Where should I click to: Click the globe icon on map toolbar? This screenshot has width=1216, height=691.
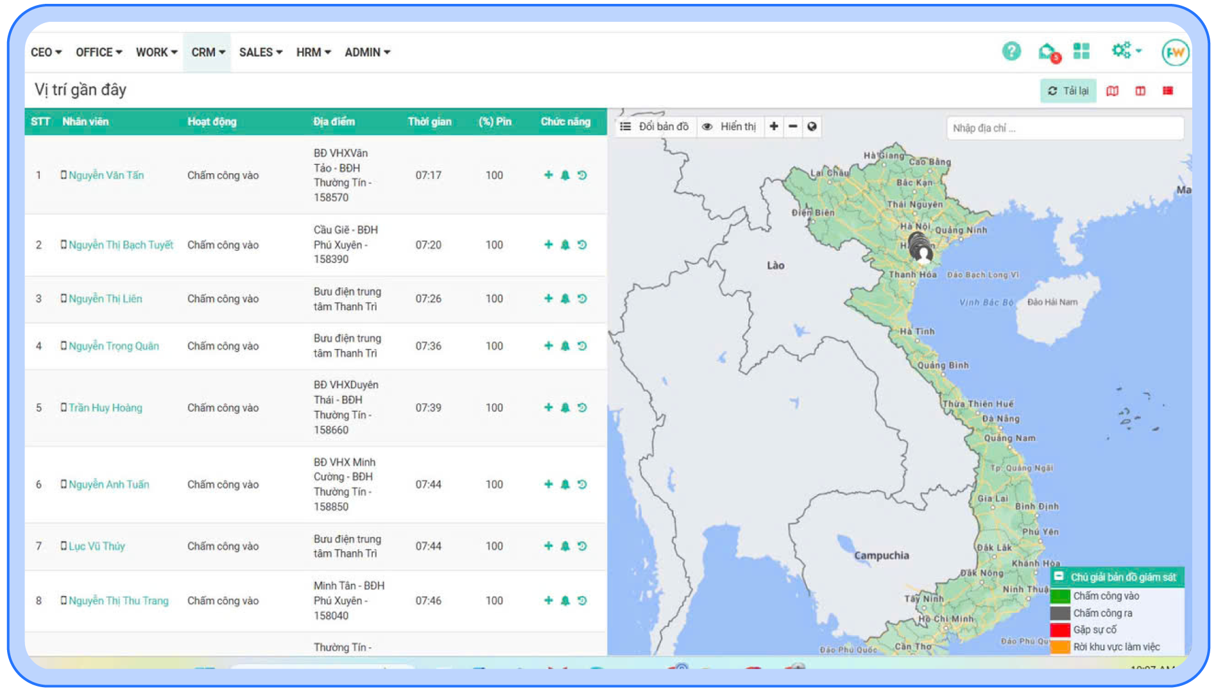pyautogui.click(x=812, y=126)
